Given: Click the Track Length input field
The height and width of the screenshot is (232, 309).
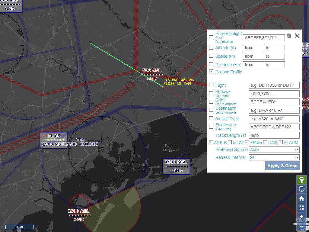Looking at the screenshot, I should (274, 135).
